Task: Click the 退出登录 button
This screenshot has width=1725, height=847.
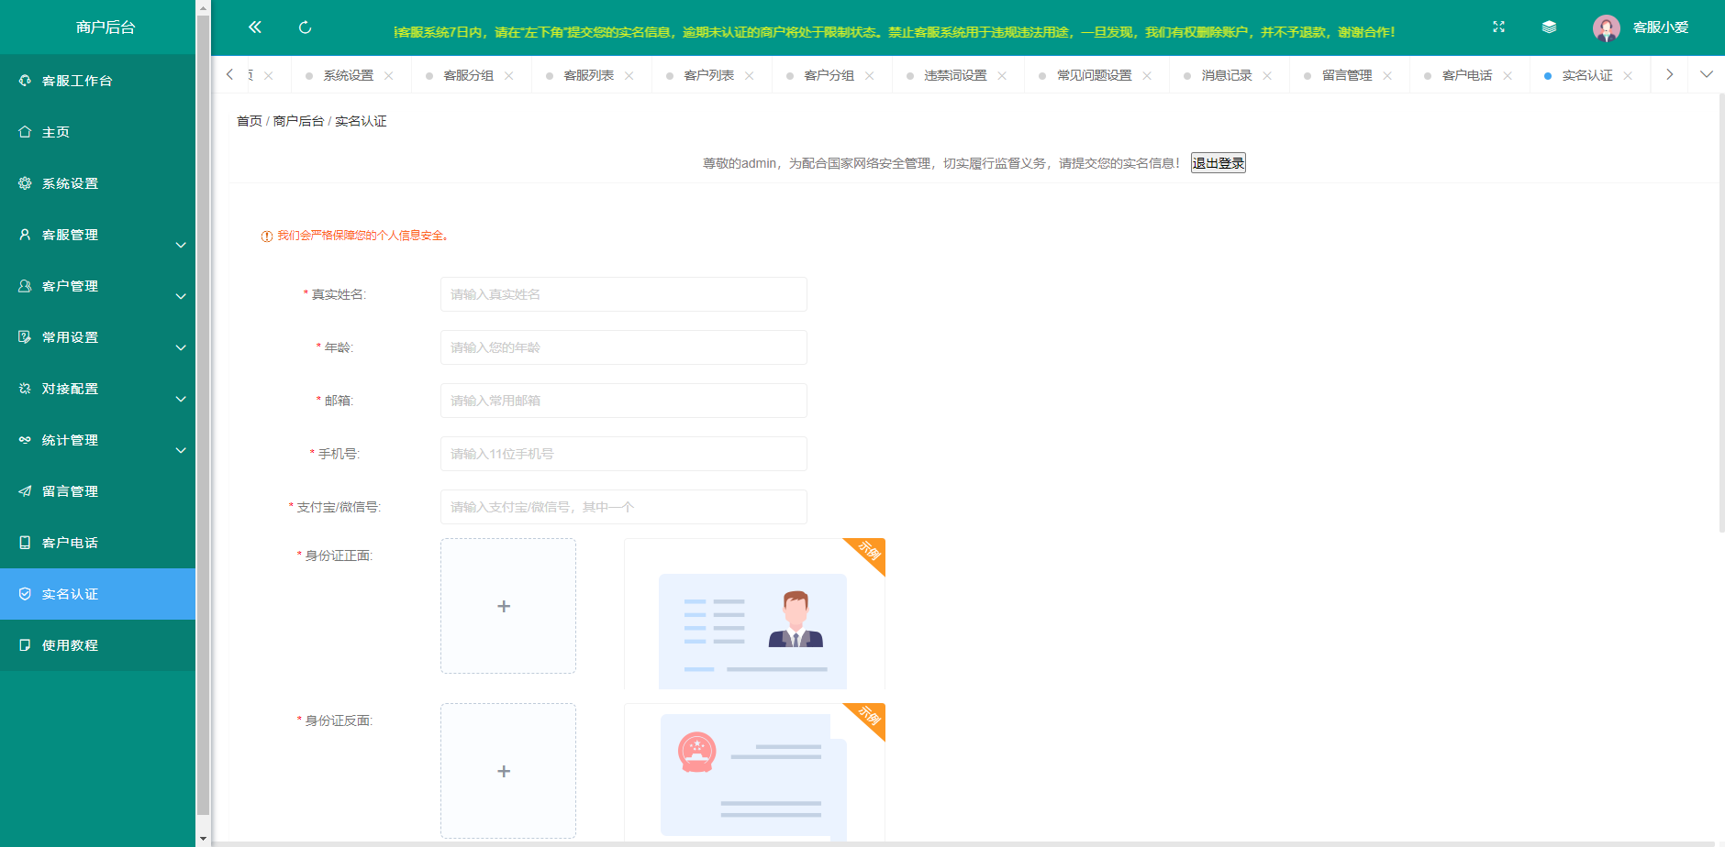Action: (x=1218, y=163)
